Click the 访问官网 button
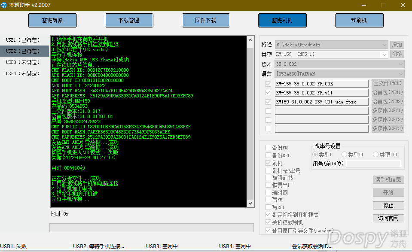412x252 pixels. coord(388,218)
